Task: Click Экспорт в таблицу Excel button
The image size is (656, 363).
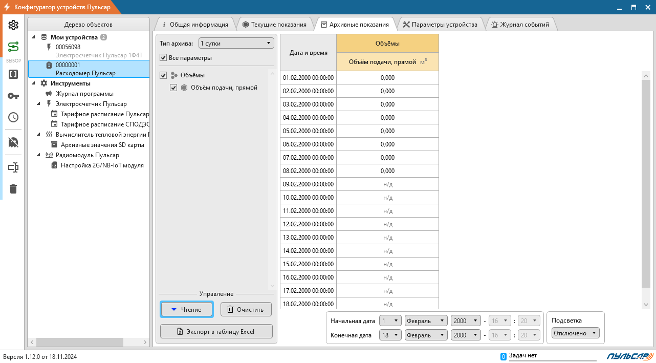Action: point(216,331)
